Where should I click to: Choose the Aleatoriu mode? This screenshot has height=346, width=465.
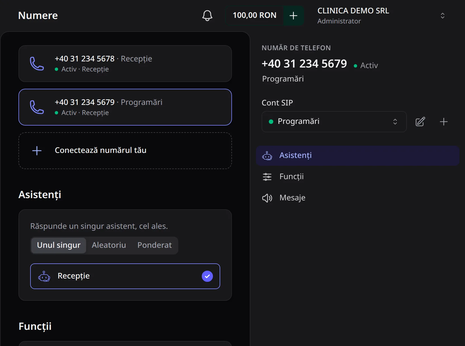(x=109, y=245)
